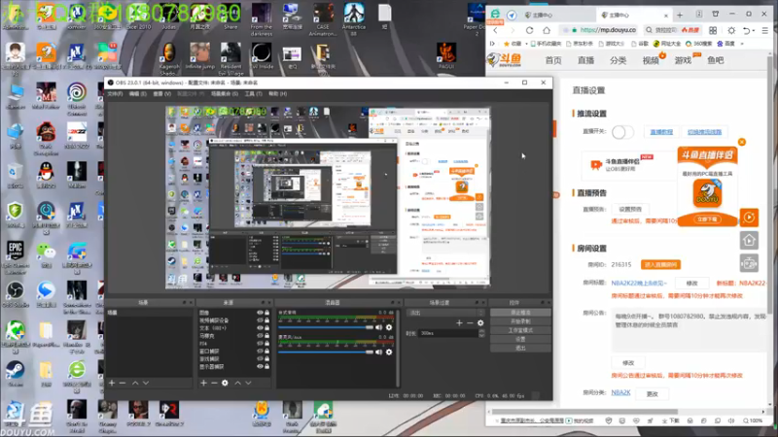Unlock the 图像 source via its lock icon
Viewport: 778px width, 437px height.
(x=266, y=313)
